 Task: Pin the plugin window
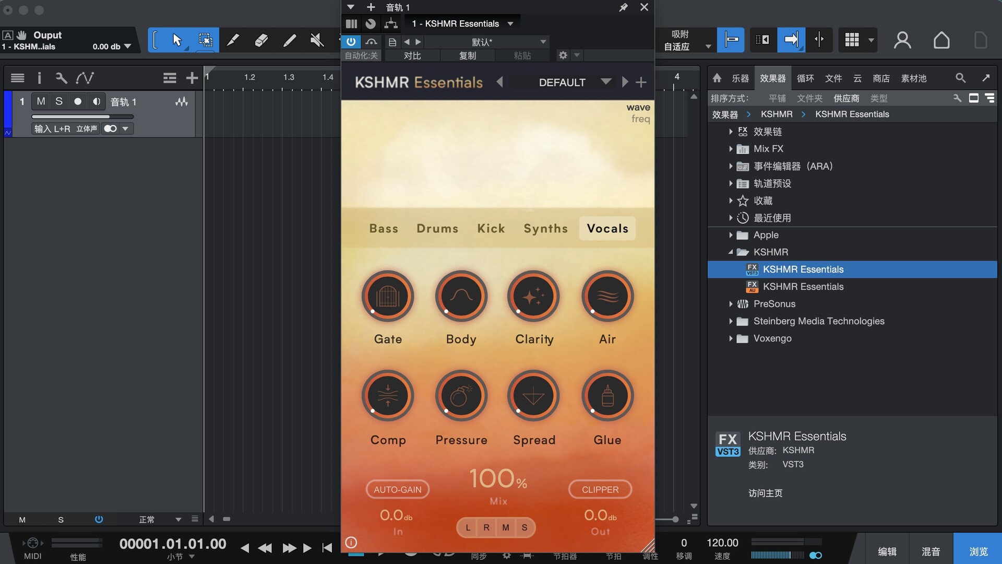click(623, 7)
